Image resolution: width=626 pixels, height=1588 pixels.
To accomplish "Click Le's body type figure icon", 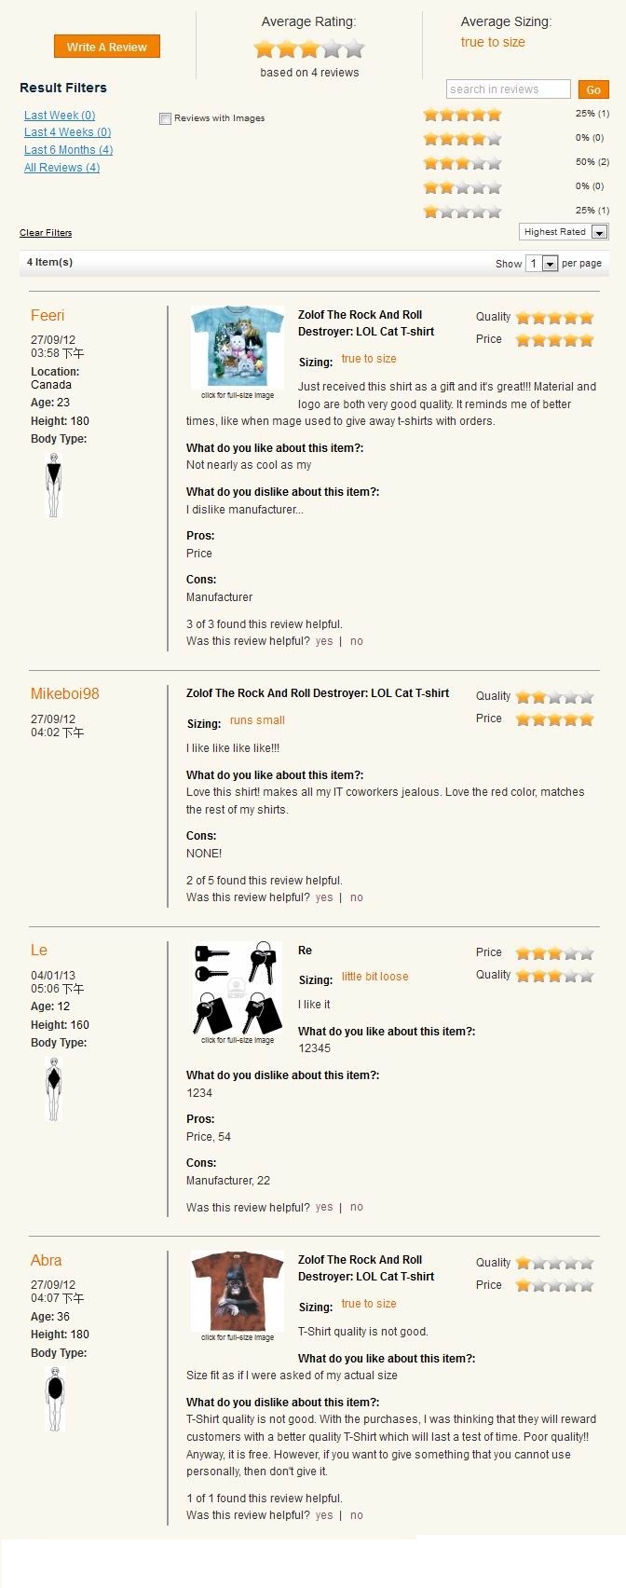I will pos(54,1088).
